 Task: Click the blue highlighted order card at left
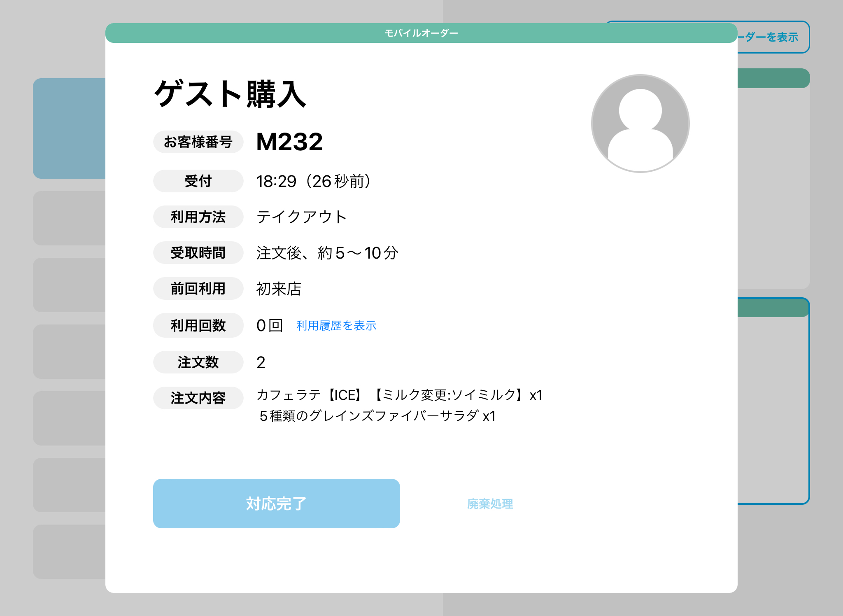pyautogui.click(x=69, y=128)
